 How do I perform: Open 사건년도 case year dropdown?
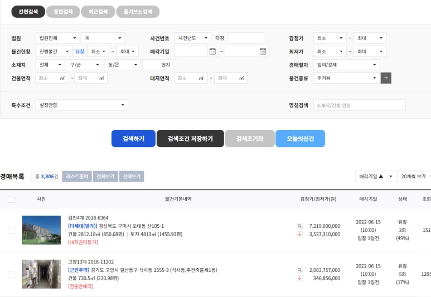[193, 38]
